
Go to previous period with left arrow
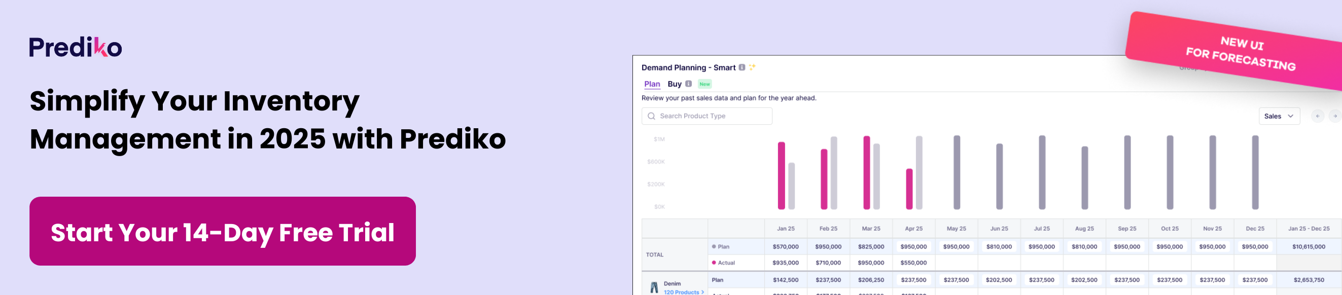coord(1318,116)
